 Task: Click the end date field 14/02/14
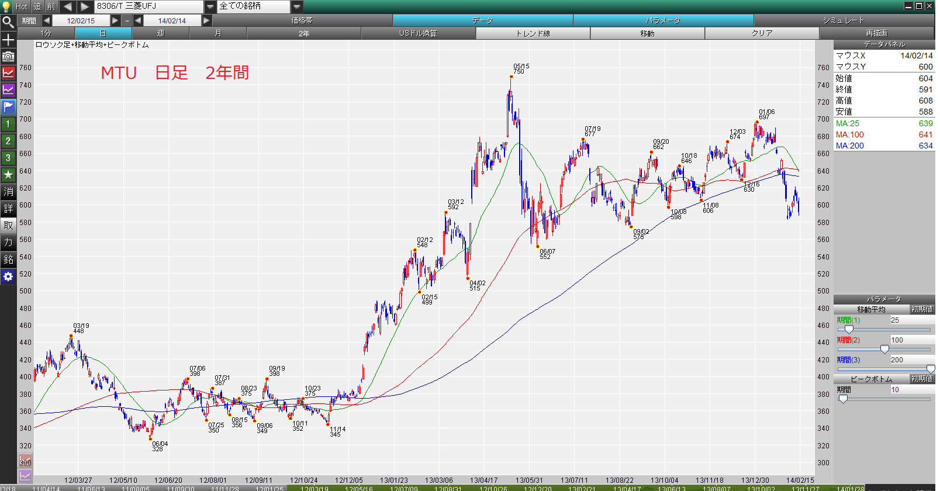point(172,20)
